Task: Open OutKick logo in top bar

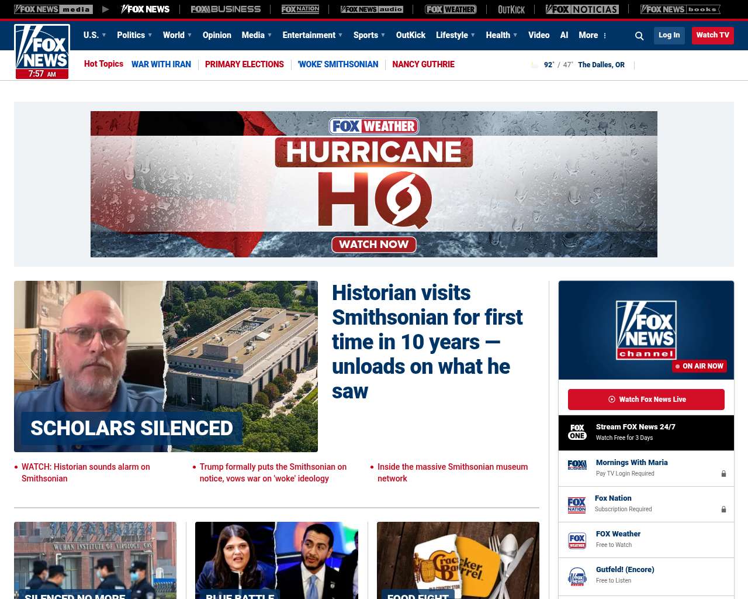Action: point(511,9)
